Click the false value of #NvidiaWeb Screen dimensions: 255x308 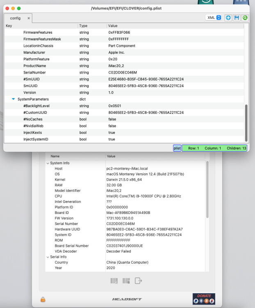click(112, 126)
